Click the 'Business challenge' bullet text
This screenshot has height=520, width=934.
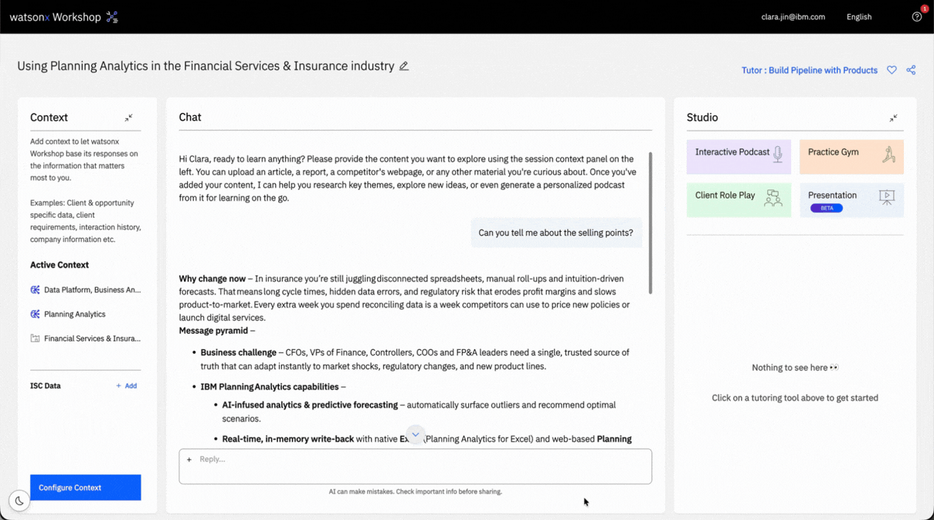(x=238, y=353)
